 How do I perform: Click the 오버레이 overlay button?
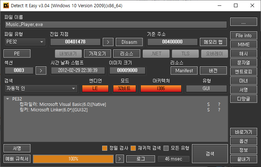click(214, 53)
